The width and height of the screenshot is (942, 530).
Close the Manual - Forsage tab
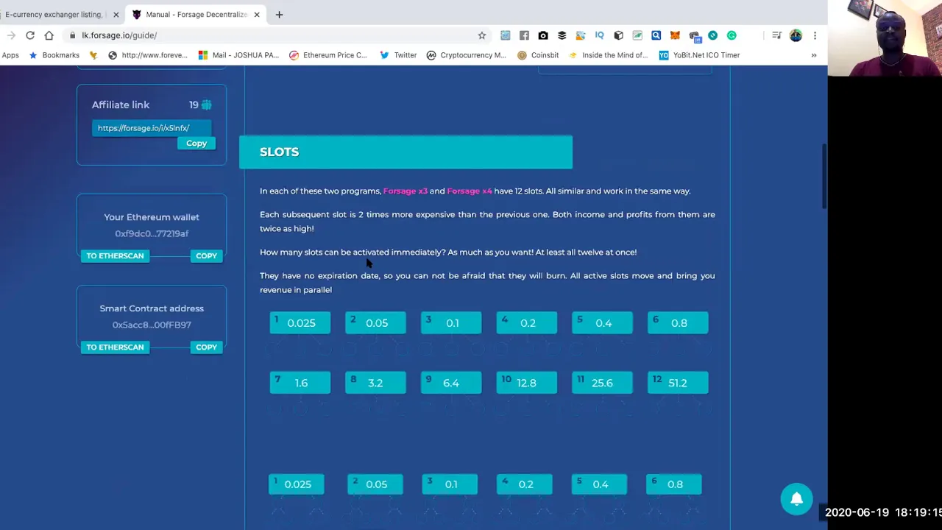tap(257, 15)
